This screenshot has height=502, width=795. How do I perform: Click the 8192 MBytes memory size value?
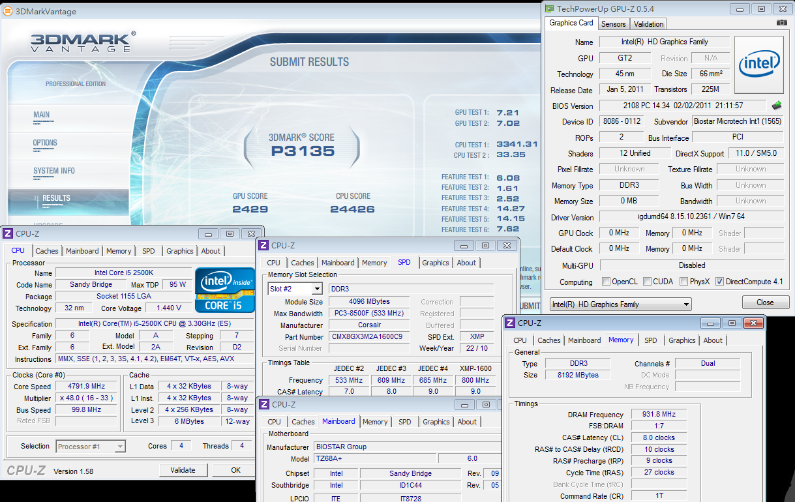coord(578,375)
